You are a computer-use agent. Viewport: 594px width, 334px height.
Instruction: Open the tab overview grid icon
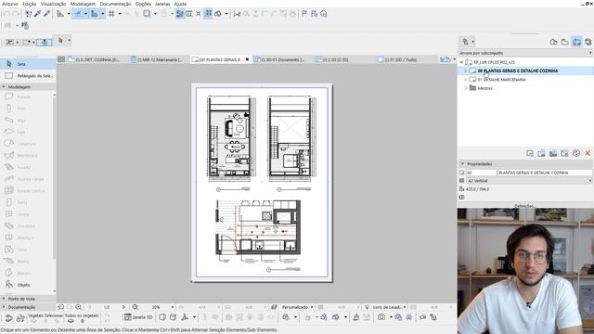[x=61, y=59]
